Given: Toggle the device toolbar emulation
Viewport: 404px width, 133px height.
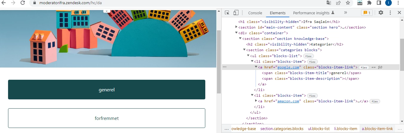Looking at the screenshot, I should (236, 13).
